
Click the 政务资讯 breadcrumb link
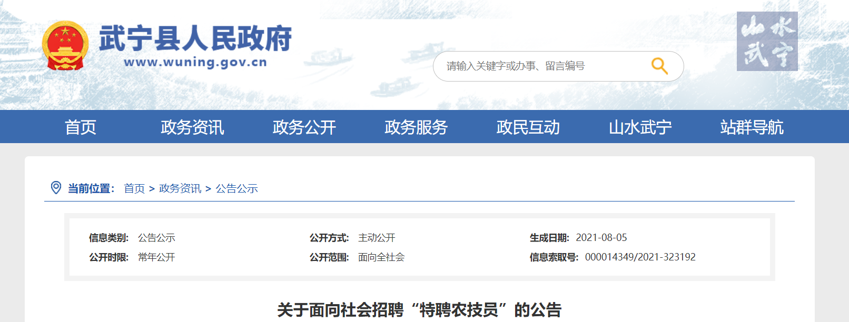point(180,188)
